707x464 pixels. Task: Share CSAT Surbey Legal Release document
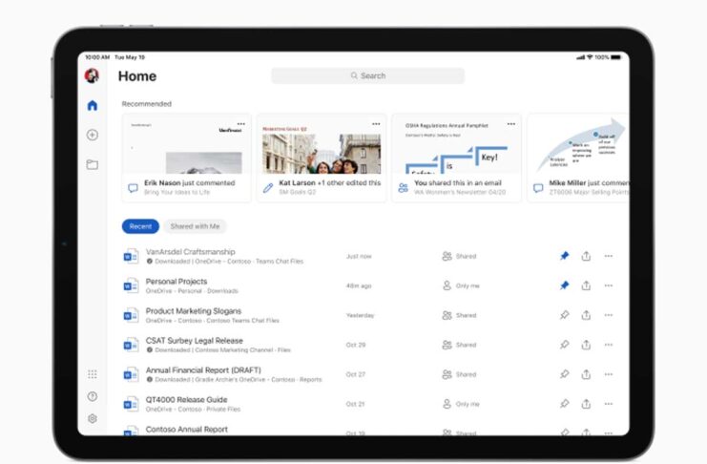tap(586, 345)
